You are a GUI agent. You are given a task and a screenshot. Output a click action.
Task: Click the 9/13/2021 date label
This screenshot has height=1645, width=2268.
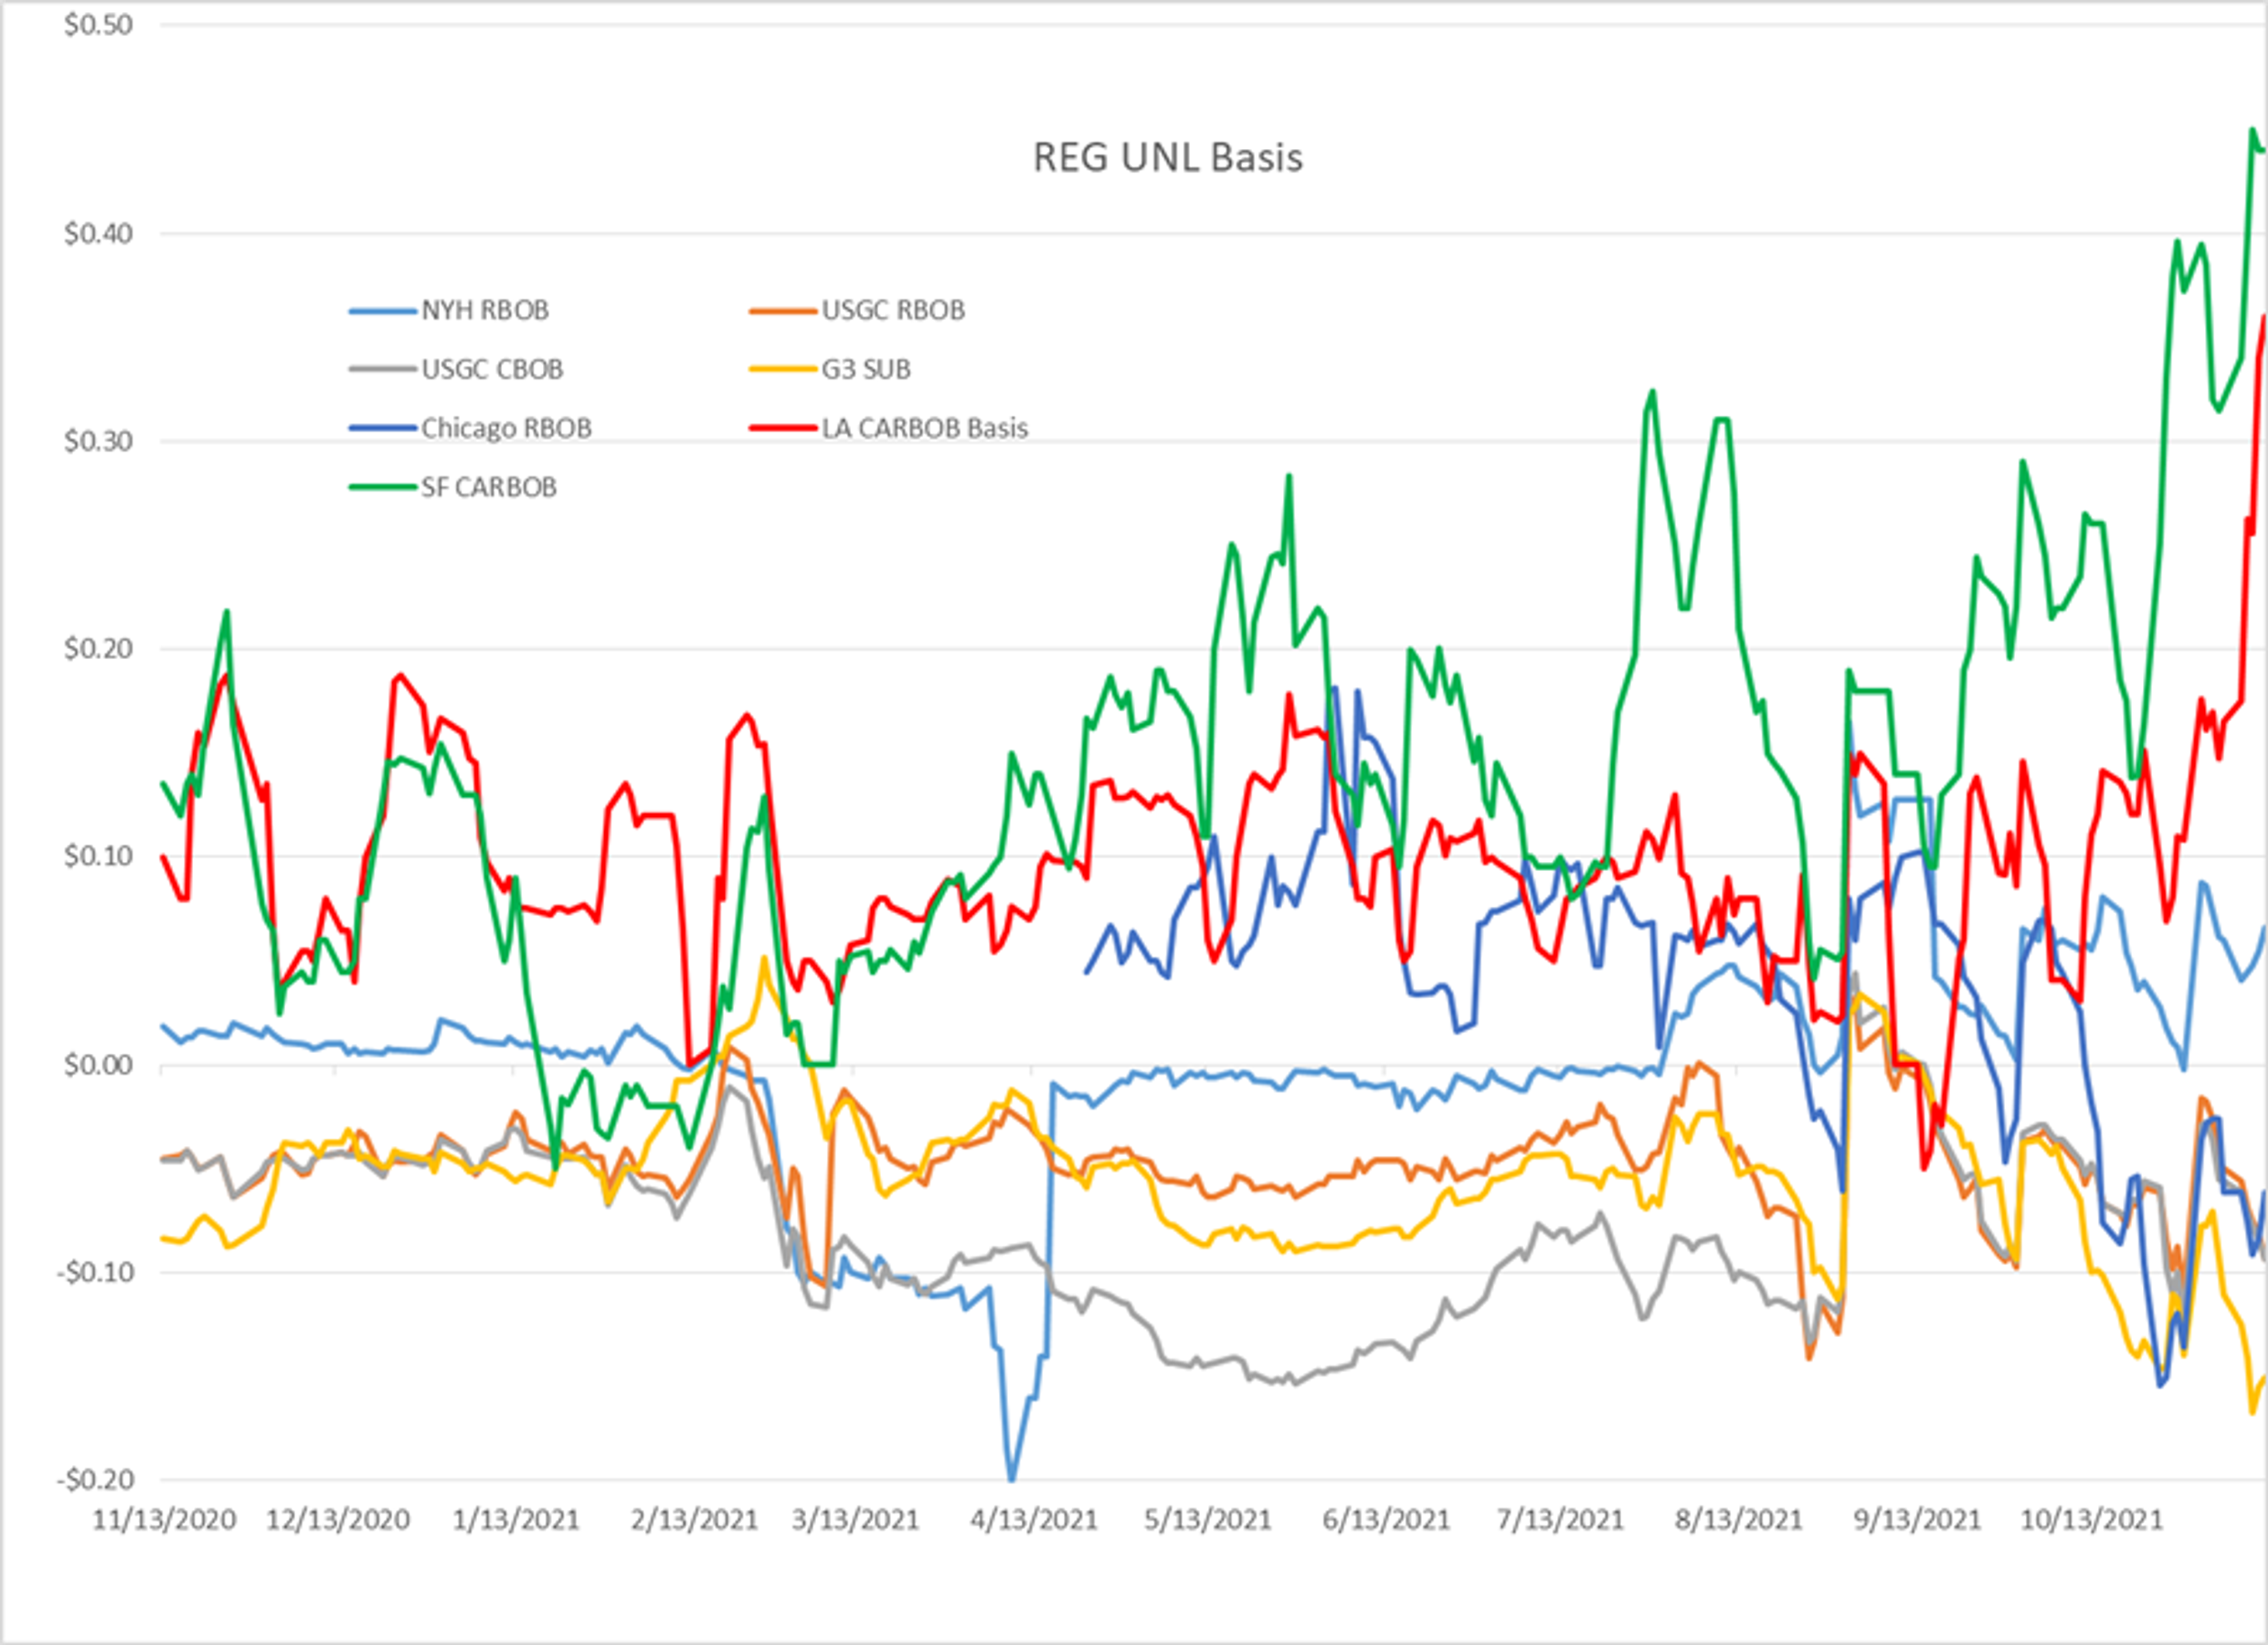1917,1520
